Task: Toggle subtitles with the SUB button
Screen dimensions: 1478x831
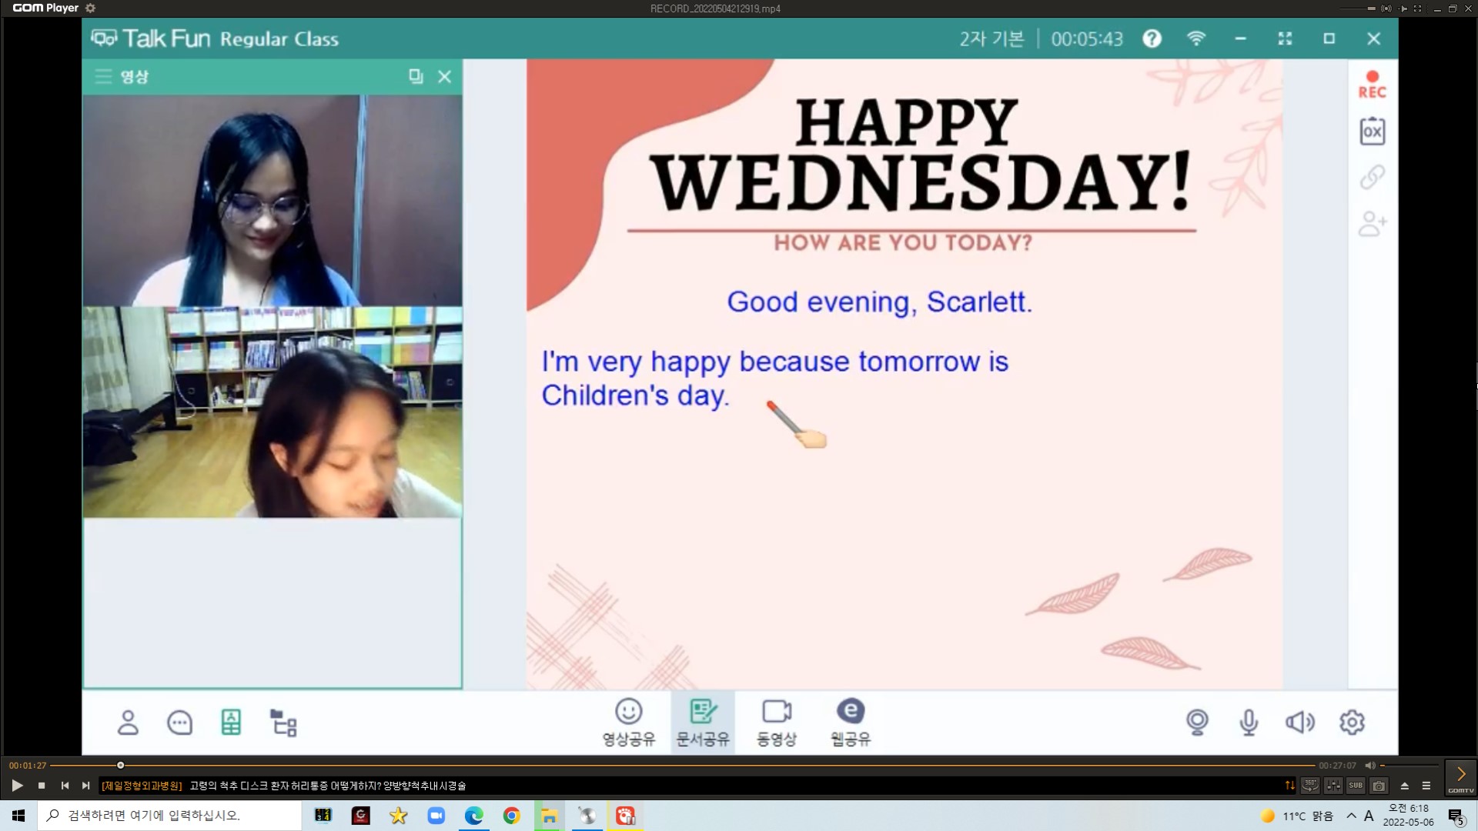Action: (1356, 786)
